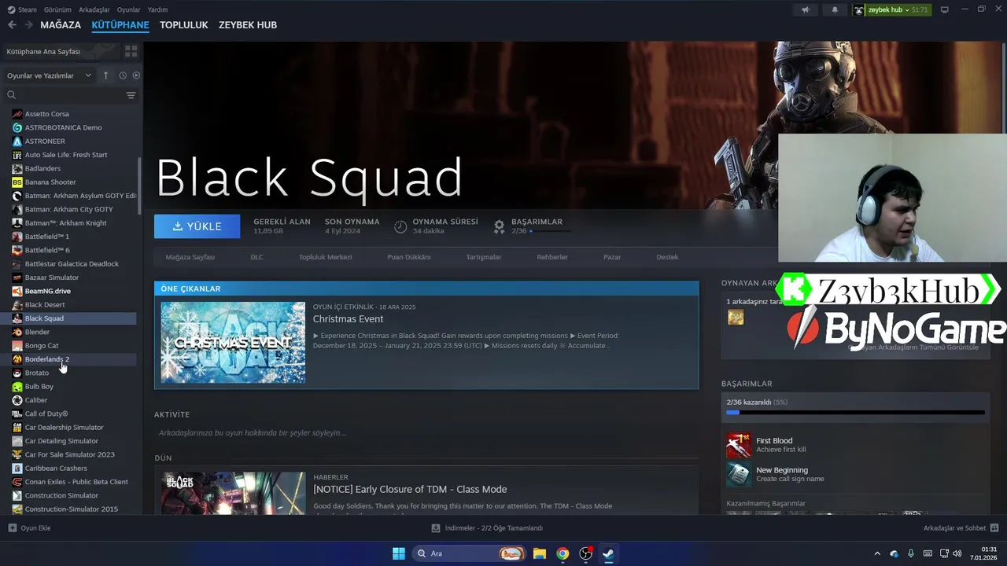Open the Görünüm menu
This screenshot has height=566, width=1007.
pos(57,9)
